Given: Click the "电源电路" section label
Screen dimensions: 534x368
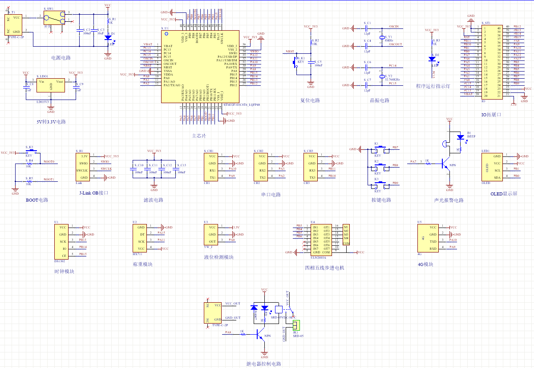Looking at the screenshot, I should (61, 58).
